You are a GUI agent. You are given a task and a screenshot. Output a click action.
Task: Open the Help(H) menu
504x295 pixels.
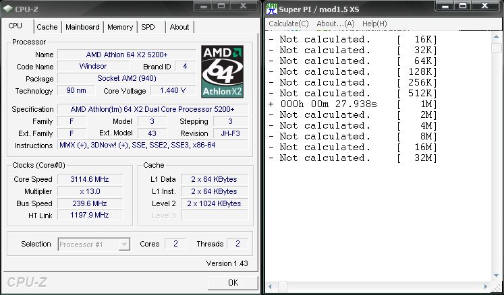pos(374,24)
